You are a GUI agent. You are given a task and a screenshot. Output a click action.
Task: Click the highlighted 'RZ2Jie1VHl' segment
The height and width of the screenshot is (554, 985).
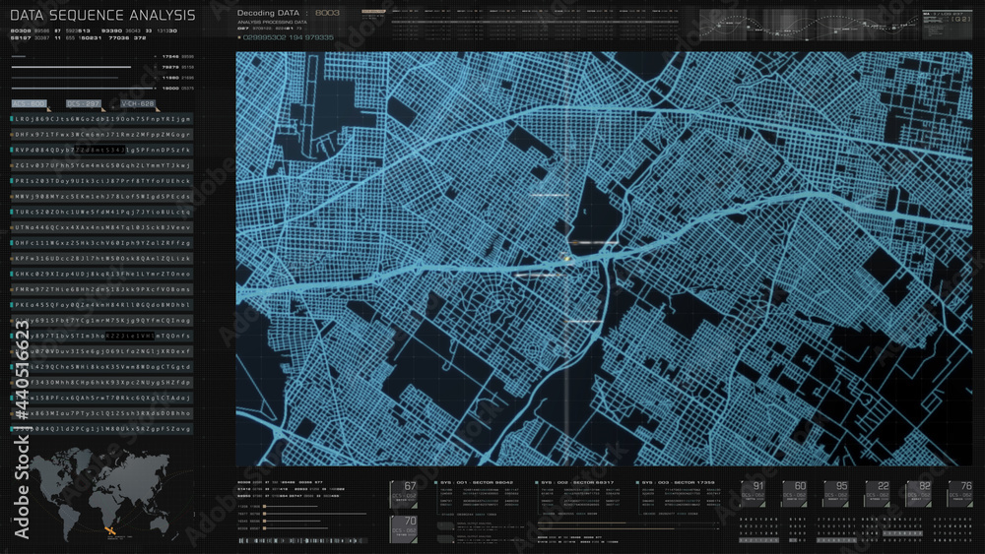click(129, 336)
